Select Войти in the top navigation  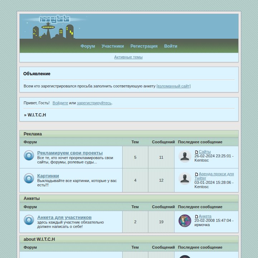[x=171, y=46]
